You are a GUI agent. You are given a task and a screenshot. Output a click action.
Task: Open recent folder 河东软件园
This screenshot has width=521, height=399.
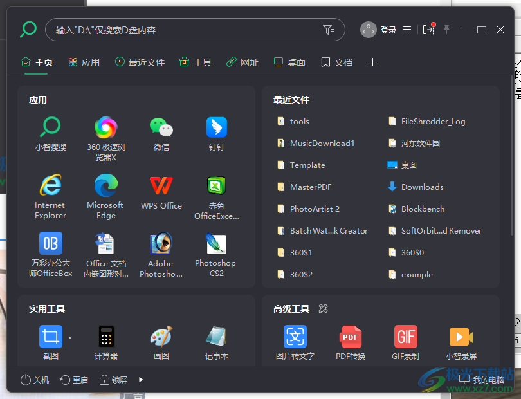click(414, 144)
